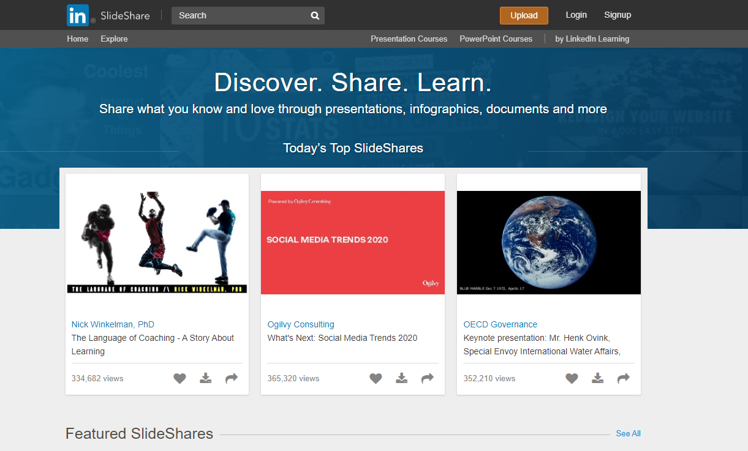Click the SlideShare LinkedIn logo
This screenshot has width=748, height=451.
point(79,15)
